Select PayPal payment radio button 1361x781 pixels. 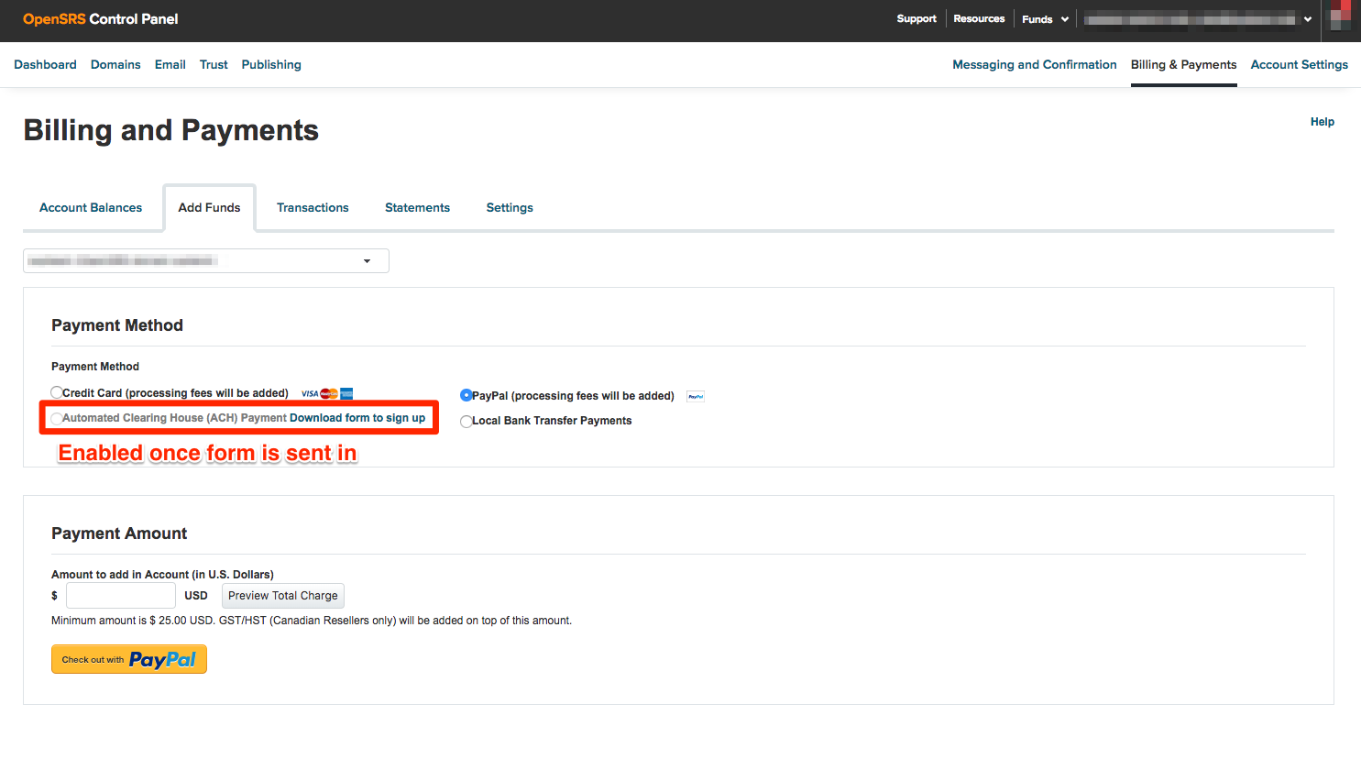466,395
